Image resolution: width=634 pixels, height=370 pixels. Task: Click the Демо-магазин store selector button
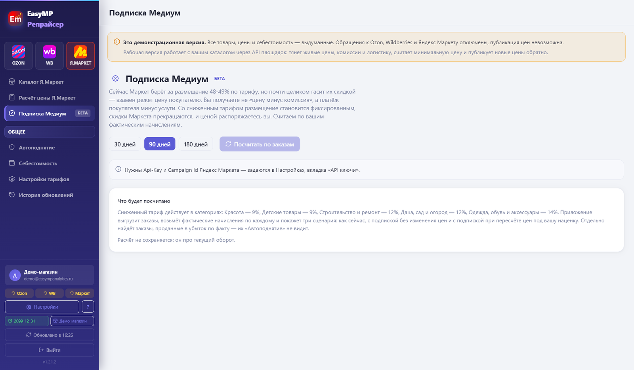click(72, 321)
